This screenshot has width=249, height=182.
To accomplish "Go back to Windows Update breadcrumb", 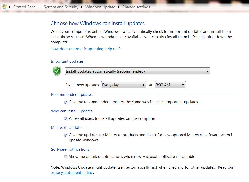I will pyautogui.click(x=100, y=7).
